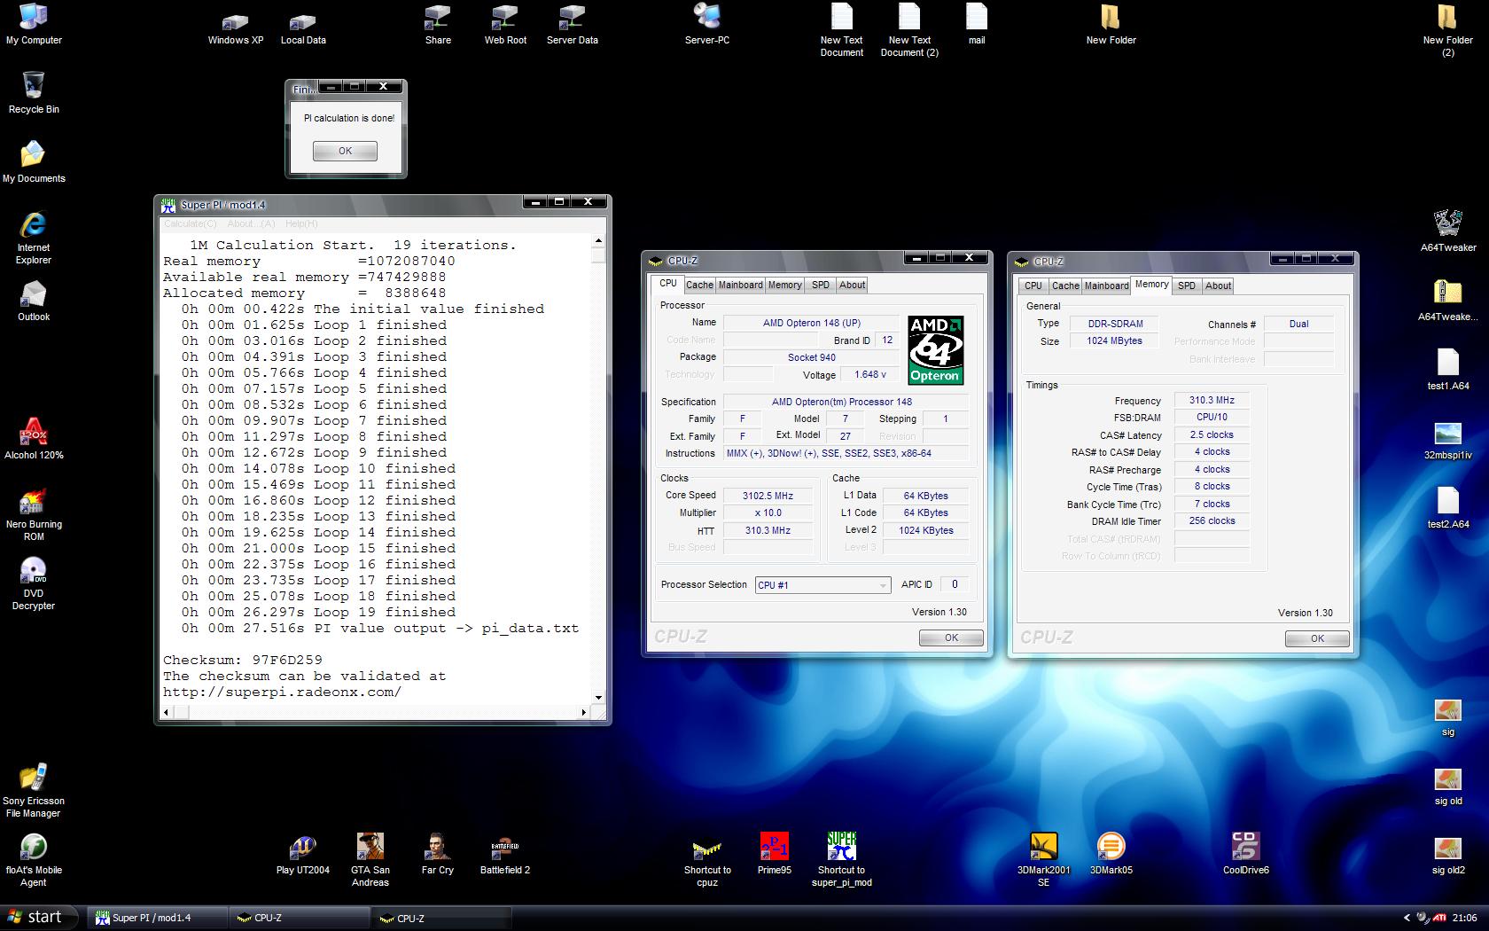The width and height of the screenshot is (1489, 931).
Task: Click Super PI horizontal scroll right arrow
Action: (x=583, y=712)
